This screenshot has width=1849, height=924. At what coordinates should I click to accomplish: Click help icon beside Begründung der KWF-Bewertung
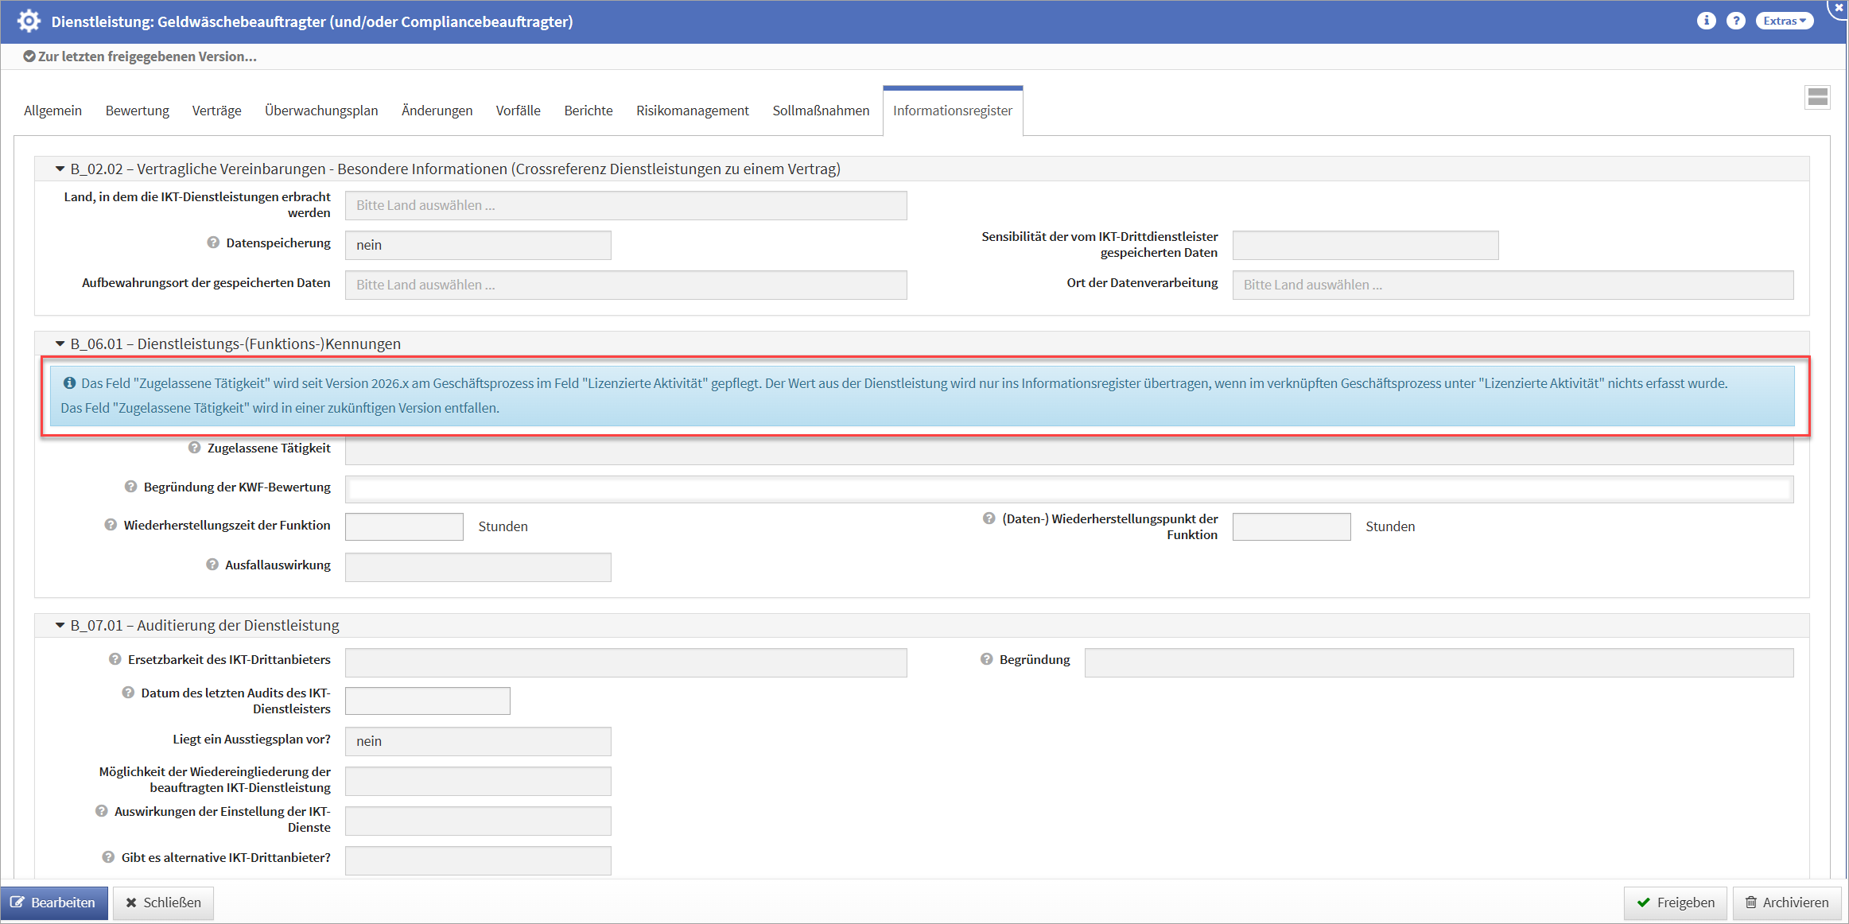coord(130,487)
